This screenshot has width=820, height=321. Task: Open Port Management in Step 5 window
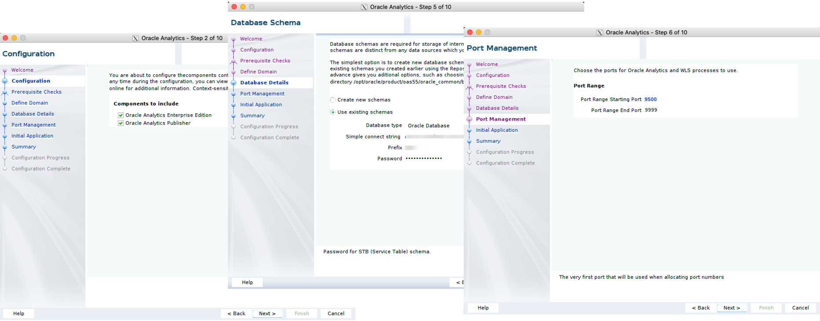coord(263,94)
